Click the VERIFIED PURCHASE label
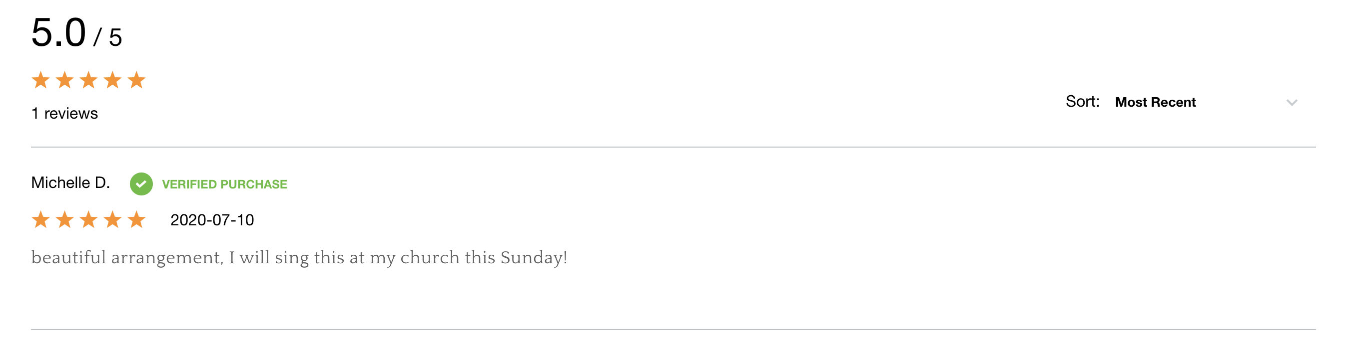This screenshot has width=1349, height=349. click(x=225, y=184)
